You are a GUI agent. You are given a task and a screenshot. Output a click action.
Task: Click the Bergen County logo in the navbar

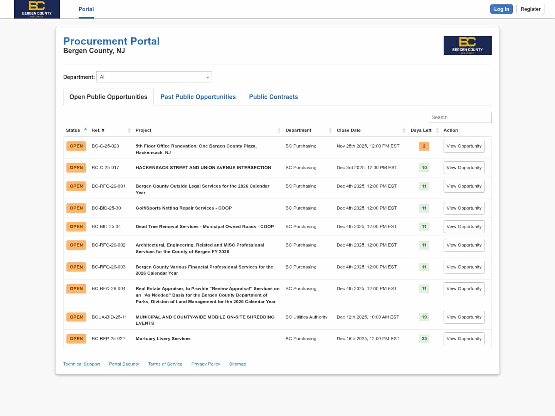click(37, 9)
